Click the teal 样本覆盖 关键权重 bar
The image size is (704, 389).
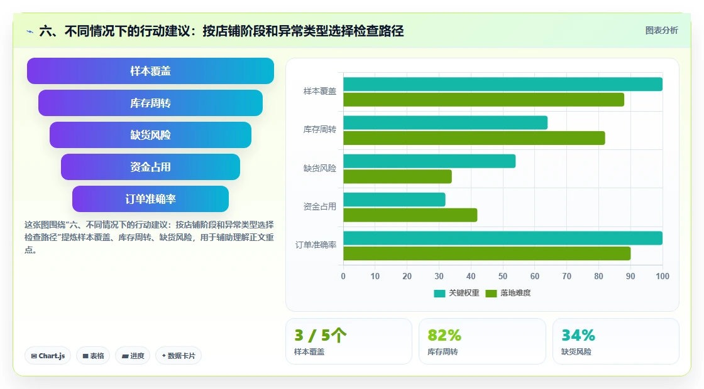(x=503, y=84)
